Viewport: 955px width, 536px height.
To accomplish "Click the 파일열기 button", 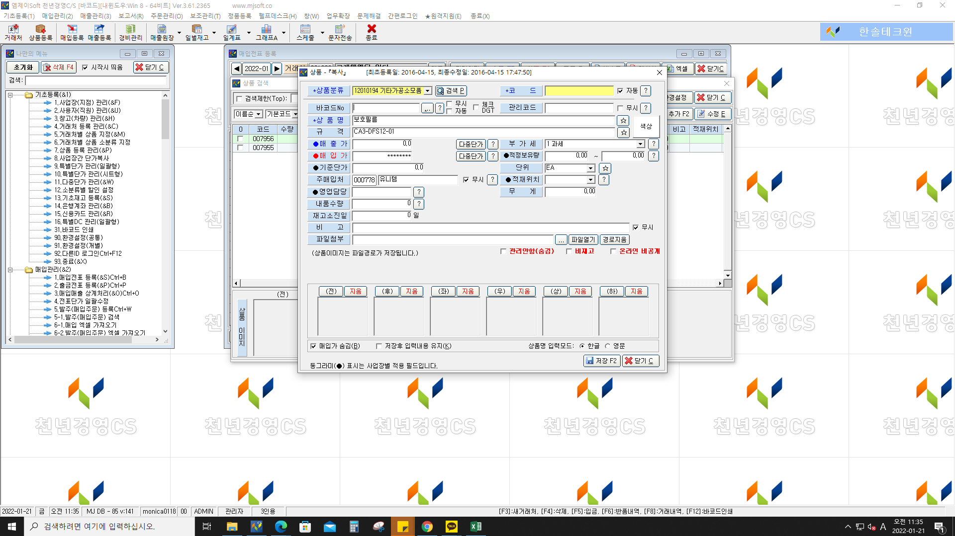I will (x=583, y=240).
